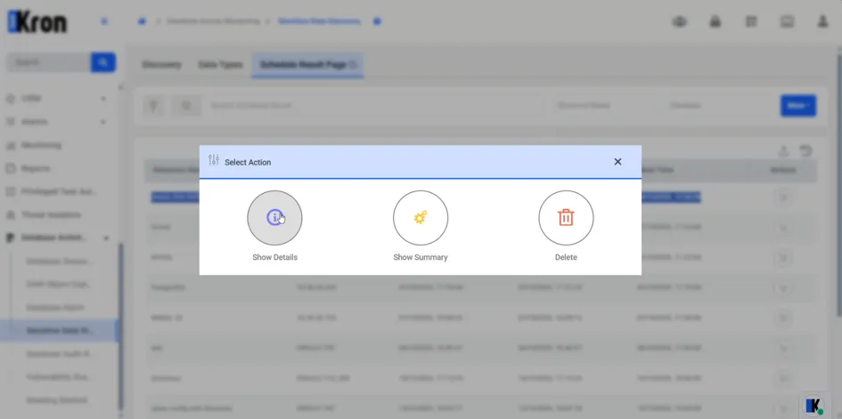
Task: Click the refresh icon above the table
Action: [x=805, y=151]
